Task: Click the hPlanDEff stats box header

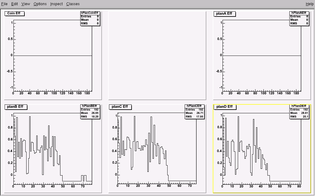Action: [x=299, y=106]
